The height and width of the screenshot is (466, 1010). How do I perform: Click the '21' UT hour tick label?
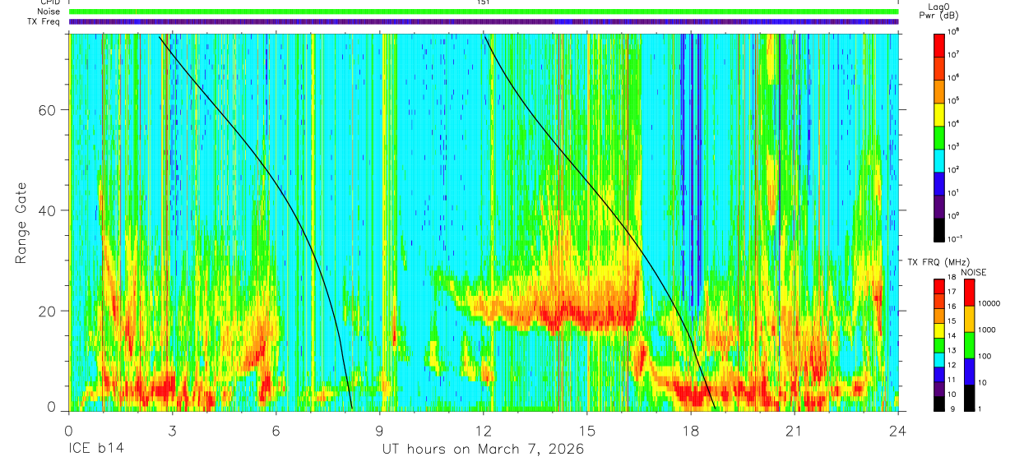click(795, 430)
